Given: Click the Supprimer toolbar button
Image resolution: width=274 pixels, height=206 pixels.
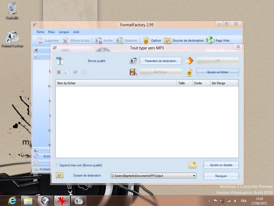Looking at the screenshot, I should click(x=47, y=40).
